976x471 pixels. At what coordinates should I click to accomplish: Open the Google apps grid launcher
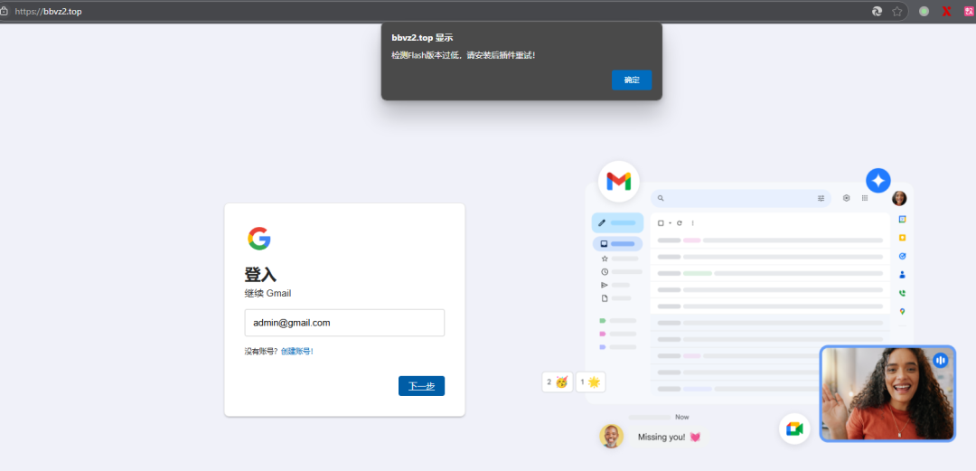click(x=865, y=198)
